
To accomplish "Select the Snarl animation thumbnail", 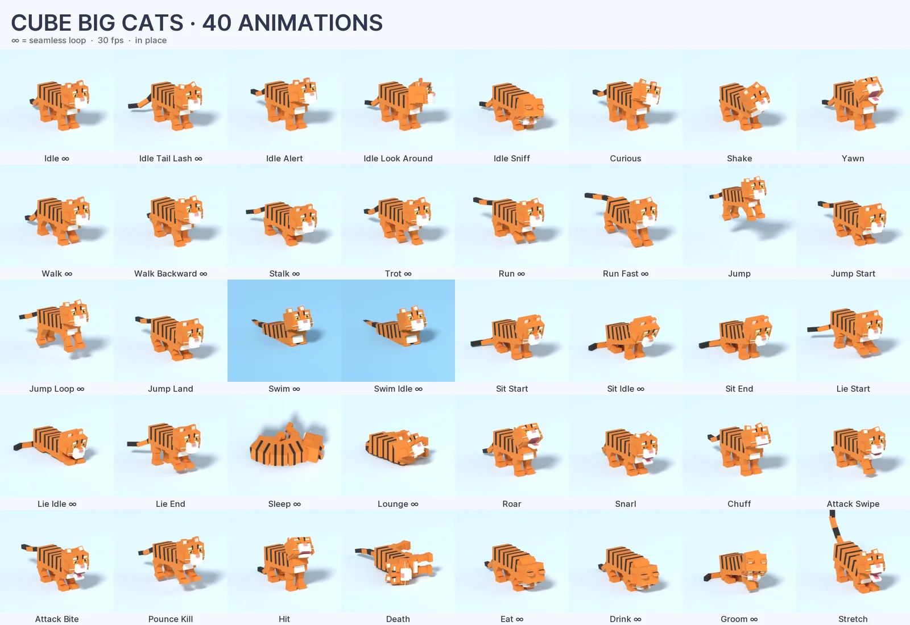I will [626, 446].
